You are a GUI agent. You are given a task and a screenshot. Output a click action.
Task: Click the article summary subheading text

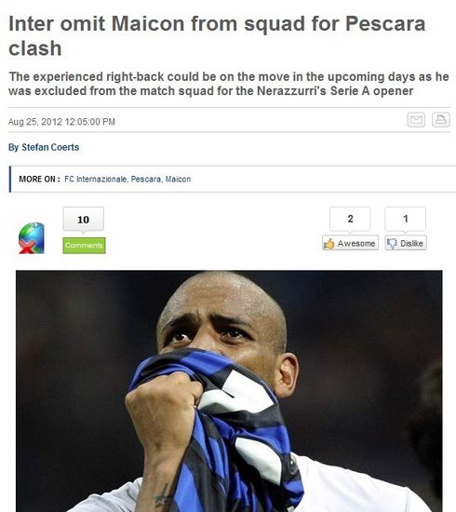tap(229, 84)
